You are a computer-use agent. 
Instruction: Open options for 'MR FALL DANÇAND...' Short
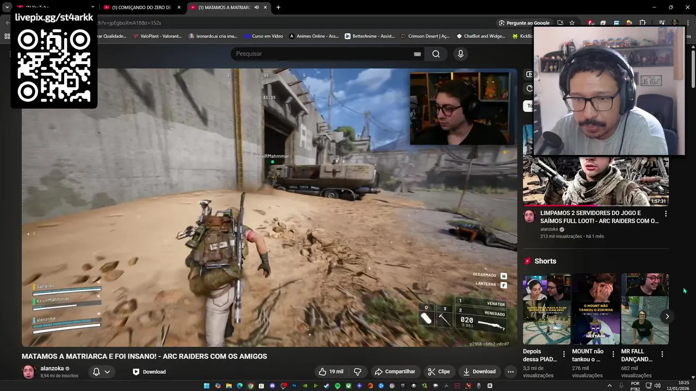(x=662, y=354)
